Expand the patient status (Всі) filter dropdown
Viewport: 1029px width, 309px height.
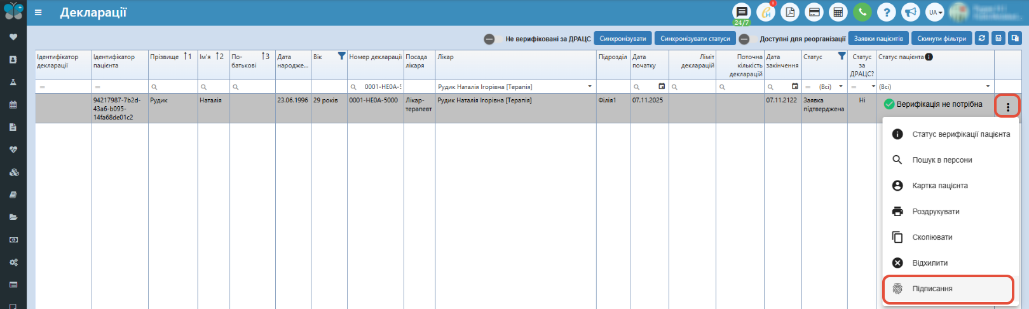tap(988, 86)
